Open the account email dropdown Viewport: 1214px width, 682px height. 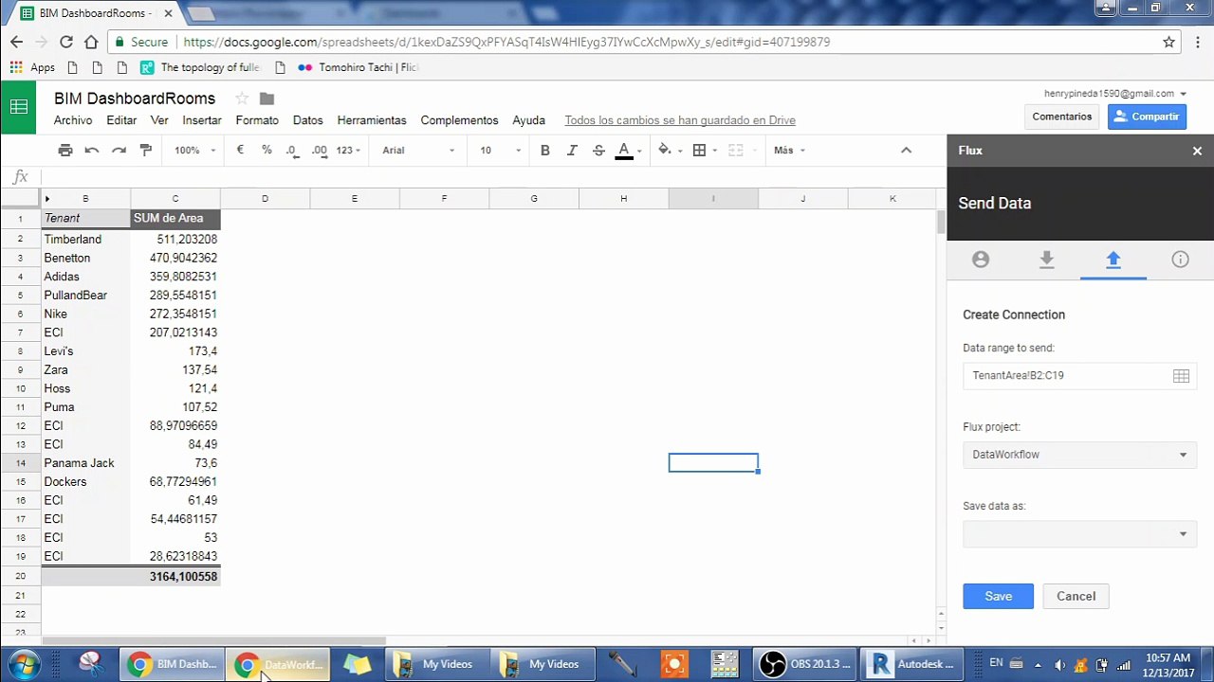(x=1115, y=94)
